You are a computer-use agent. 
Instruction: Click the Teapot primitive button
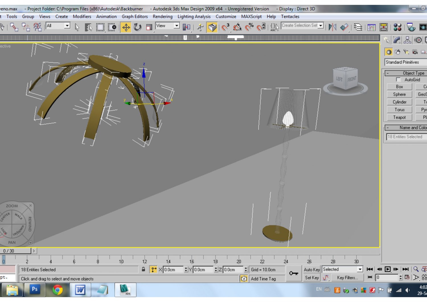click(399, 117)
